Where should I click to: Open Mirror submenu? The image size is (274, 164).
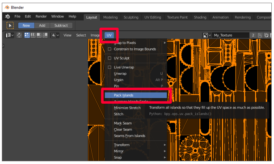(136, 151)
